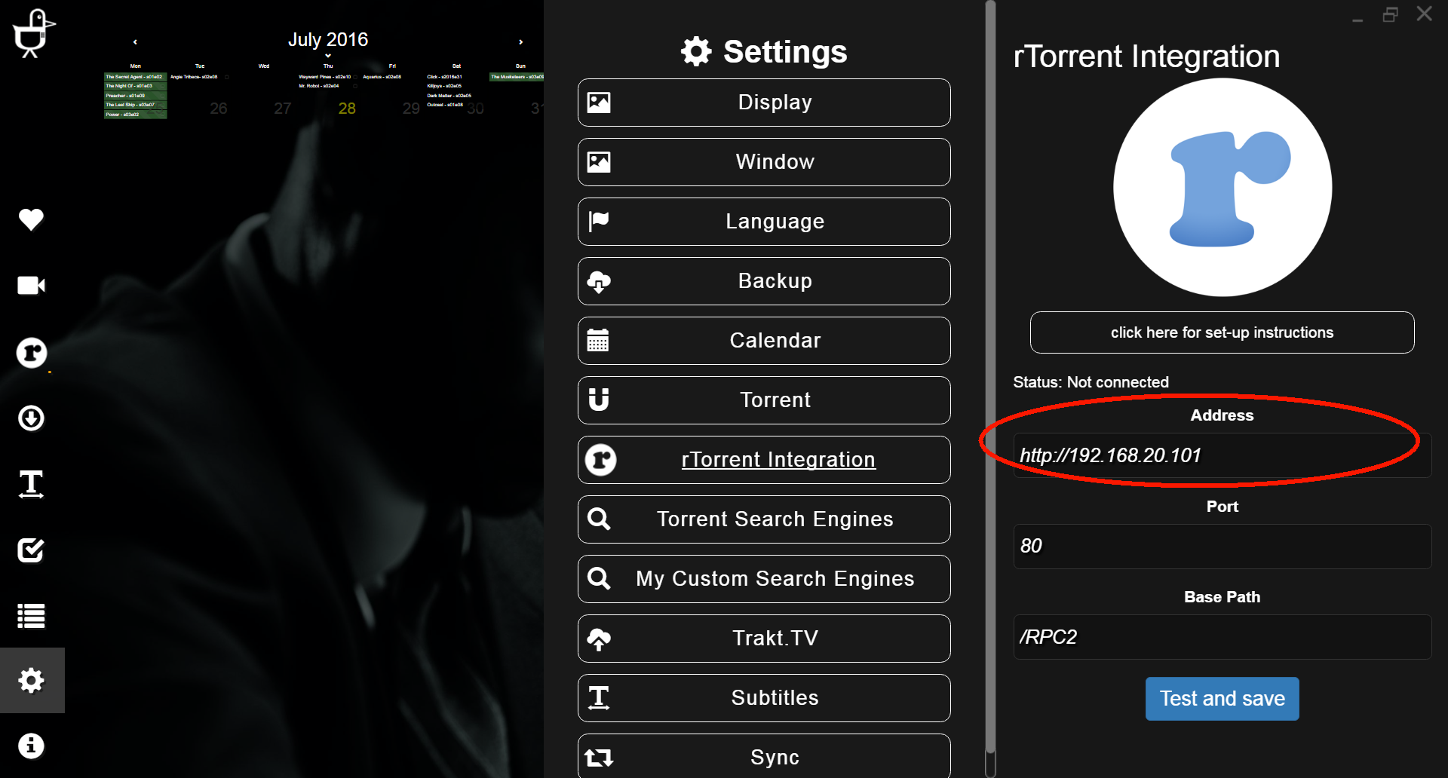Open the Display settings section
This screenshot has height=778, width=1448.
click(764, 103)
